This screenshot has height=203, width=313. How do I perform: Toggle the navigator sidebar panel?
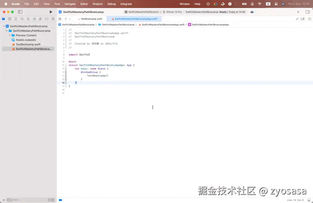pos(20,12)
